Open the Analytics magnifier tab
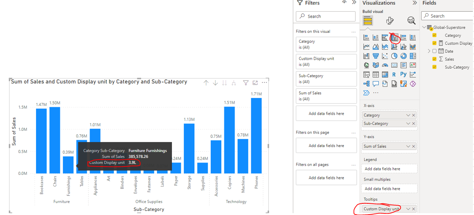The image size is (474, 215). click(411, 20)
